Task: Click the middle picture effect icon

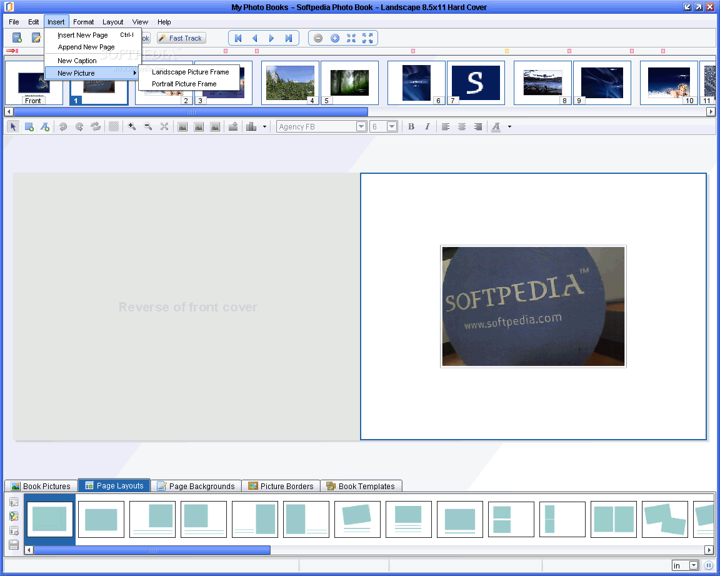Action: [199, 127]
